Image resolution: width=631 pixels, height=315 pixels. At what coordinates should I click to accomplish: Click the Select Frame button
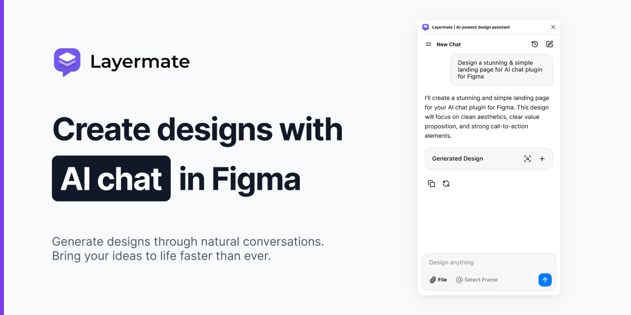(476, 280)
